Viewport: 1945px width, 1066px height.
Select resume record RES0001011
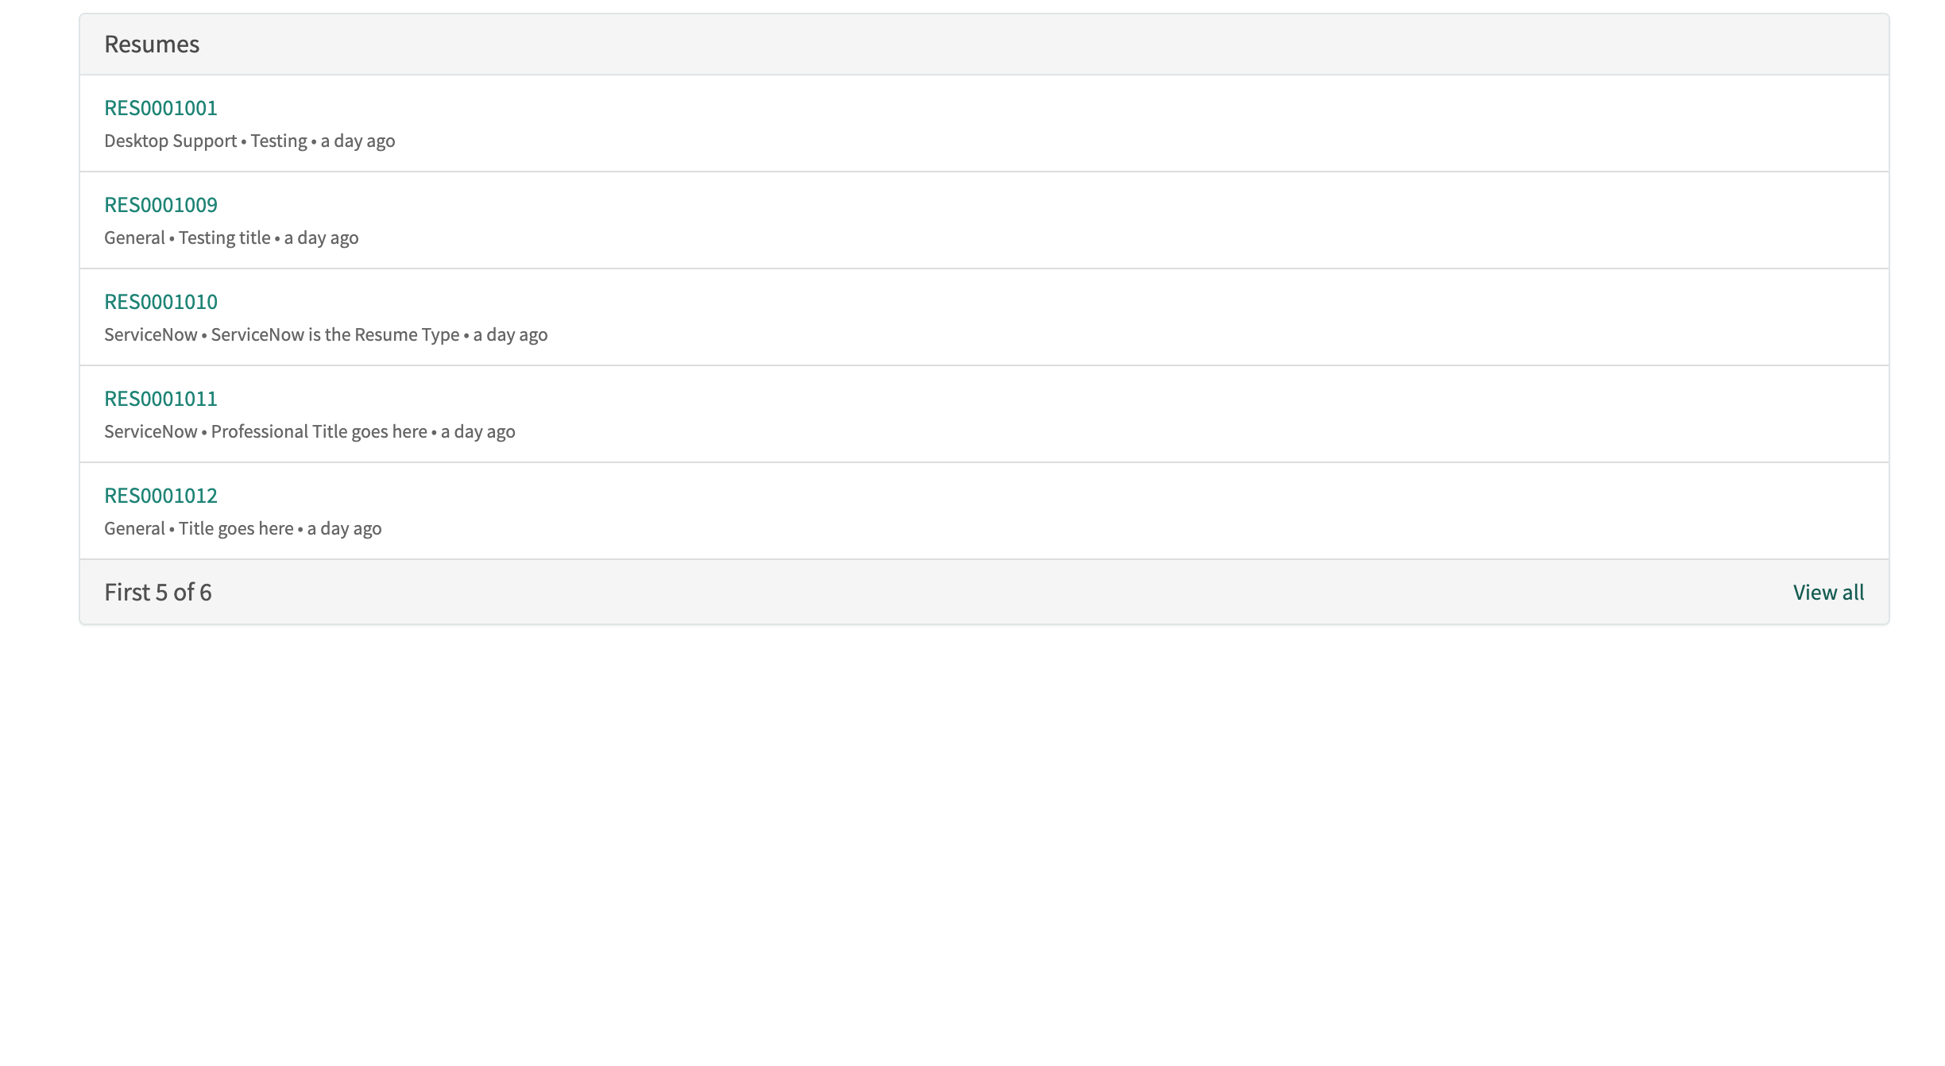coord(160,398)
